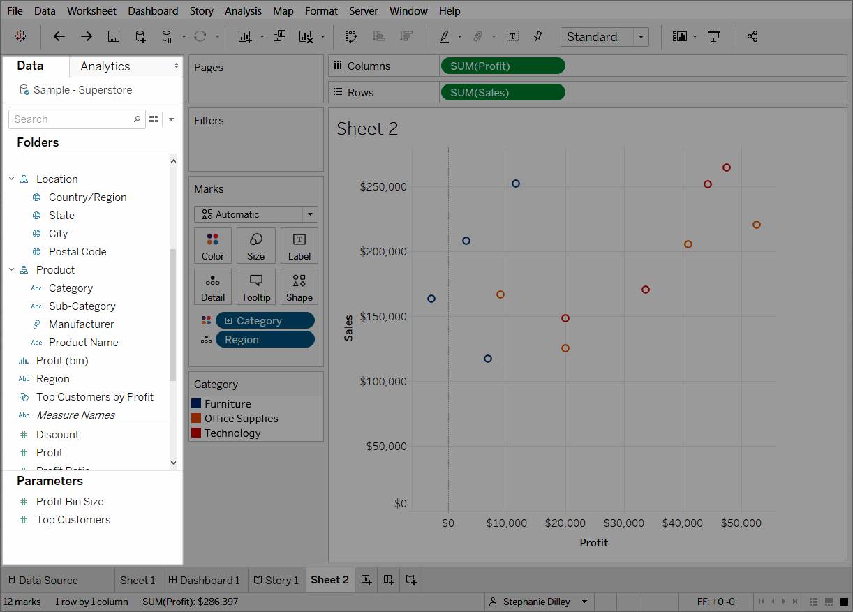Click the Share Workbook icon
This screenshot has height=612, width=853.
click(x=752, y=36)
